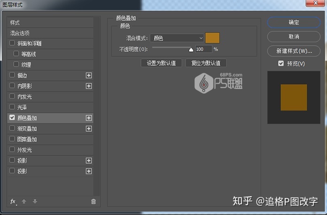Enable the 外发光 checkbox
327x215 pixels.
pyautogui.click(x=12, y=150)
